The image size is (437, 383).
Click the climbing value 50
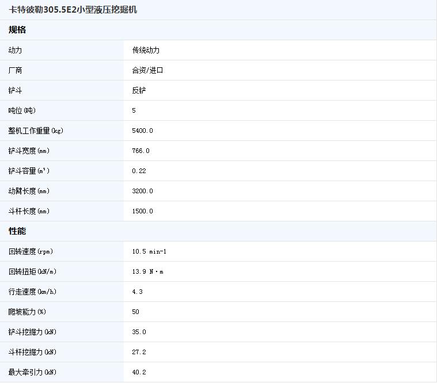coord(135,312)
